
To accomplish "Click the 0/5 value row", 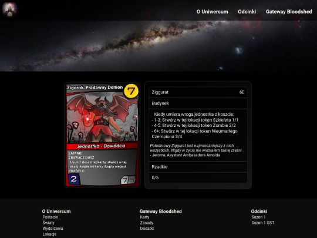I will (x=198, y=177).
